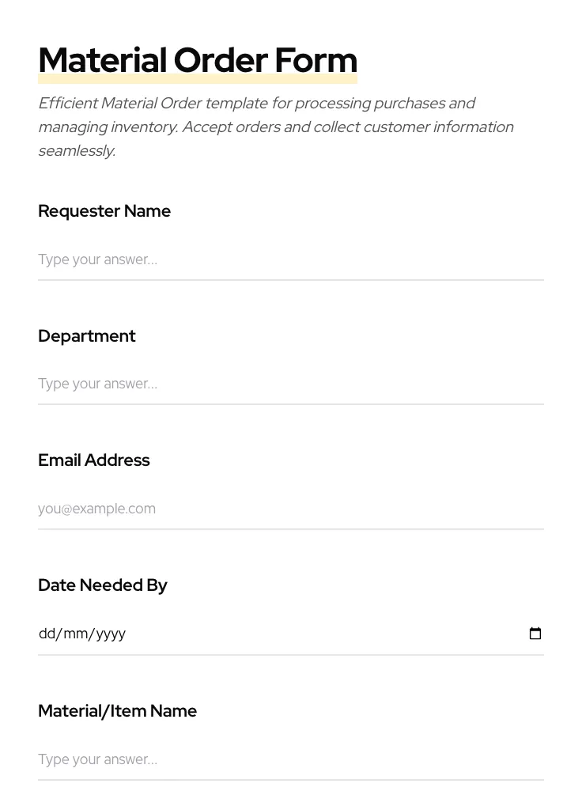Viewport: 582px width, 810px height.
Task: Click the "Requester Name" field label
Action: click(104, 211)
